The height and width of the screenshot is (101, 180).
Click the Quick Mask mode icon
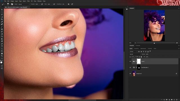2,66
